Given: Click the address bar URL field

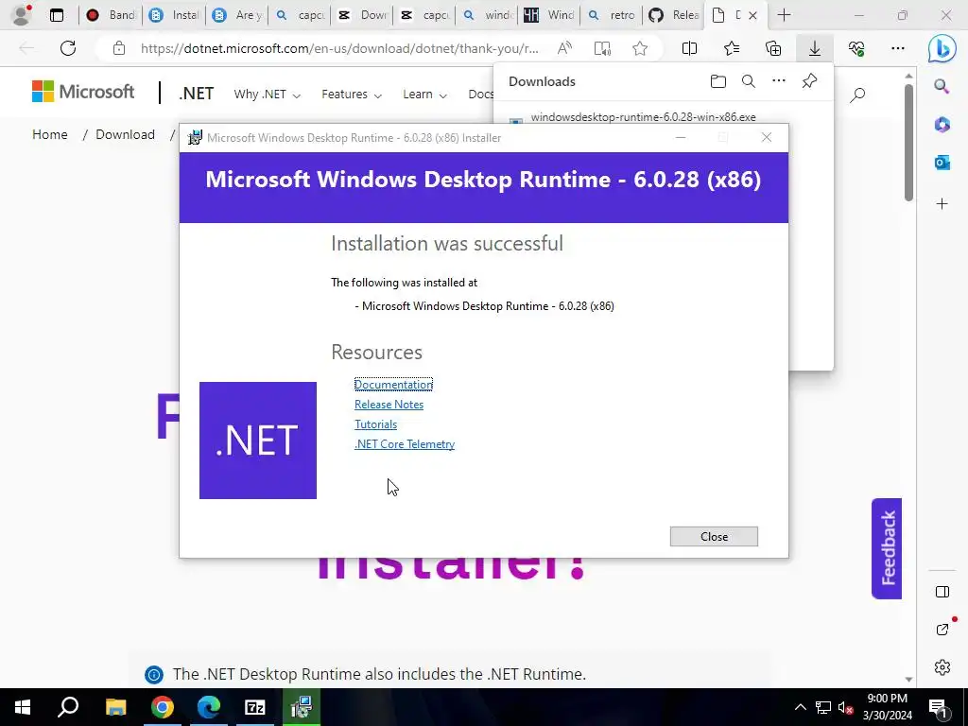Looking at the screenshot, I should click(x=339, y=48).
